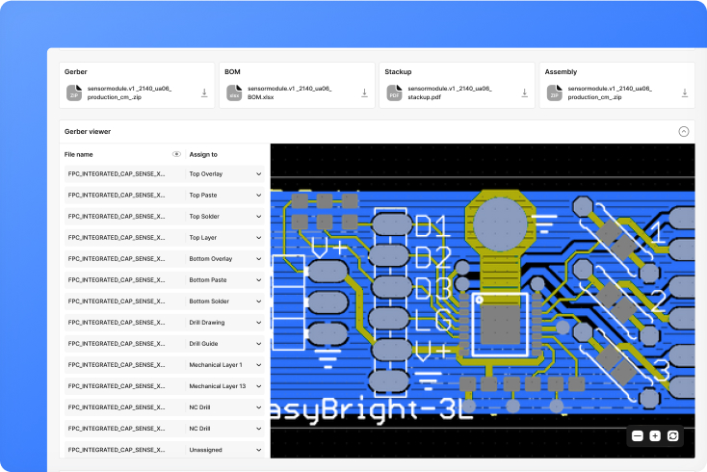The height and width of the screenshot is (472, 707).
Task: Click the BOM xlsx file icon
Action: (x=234, y=92)
